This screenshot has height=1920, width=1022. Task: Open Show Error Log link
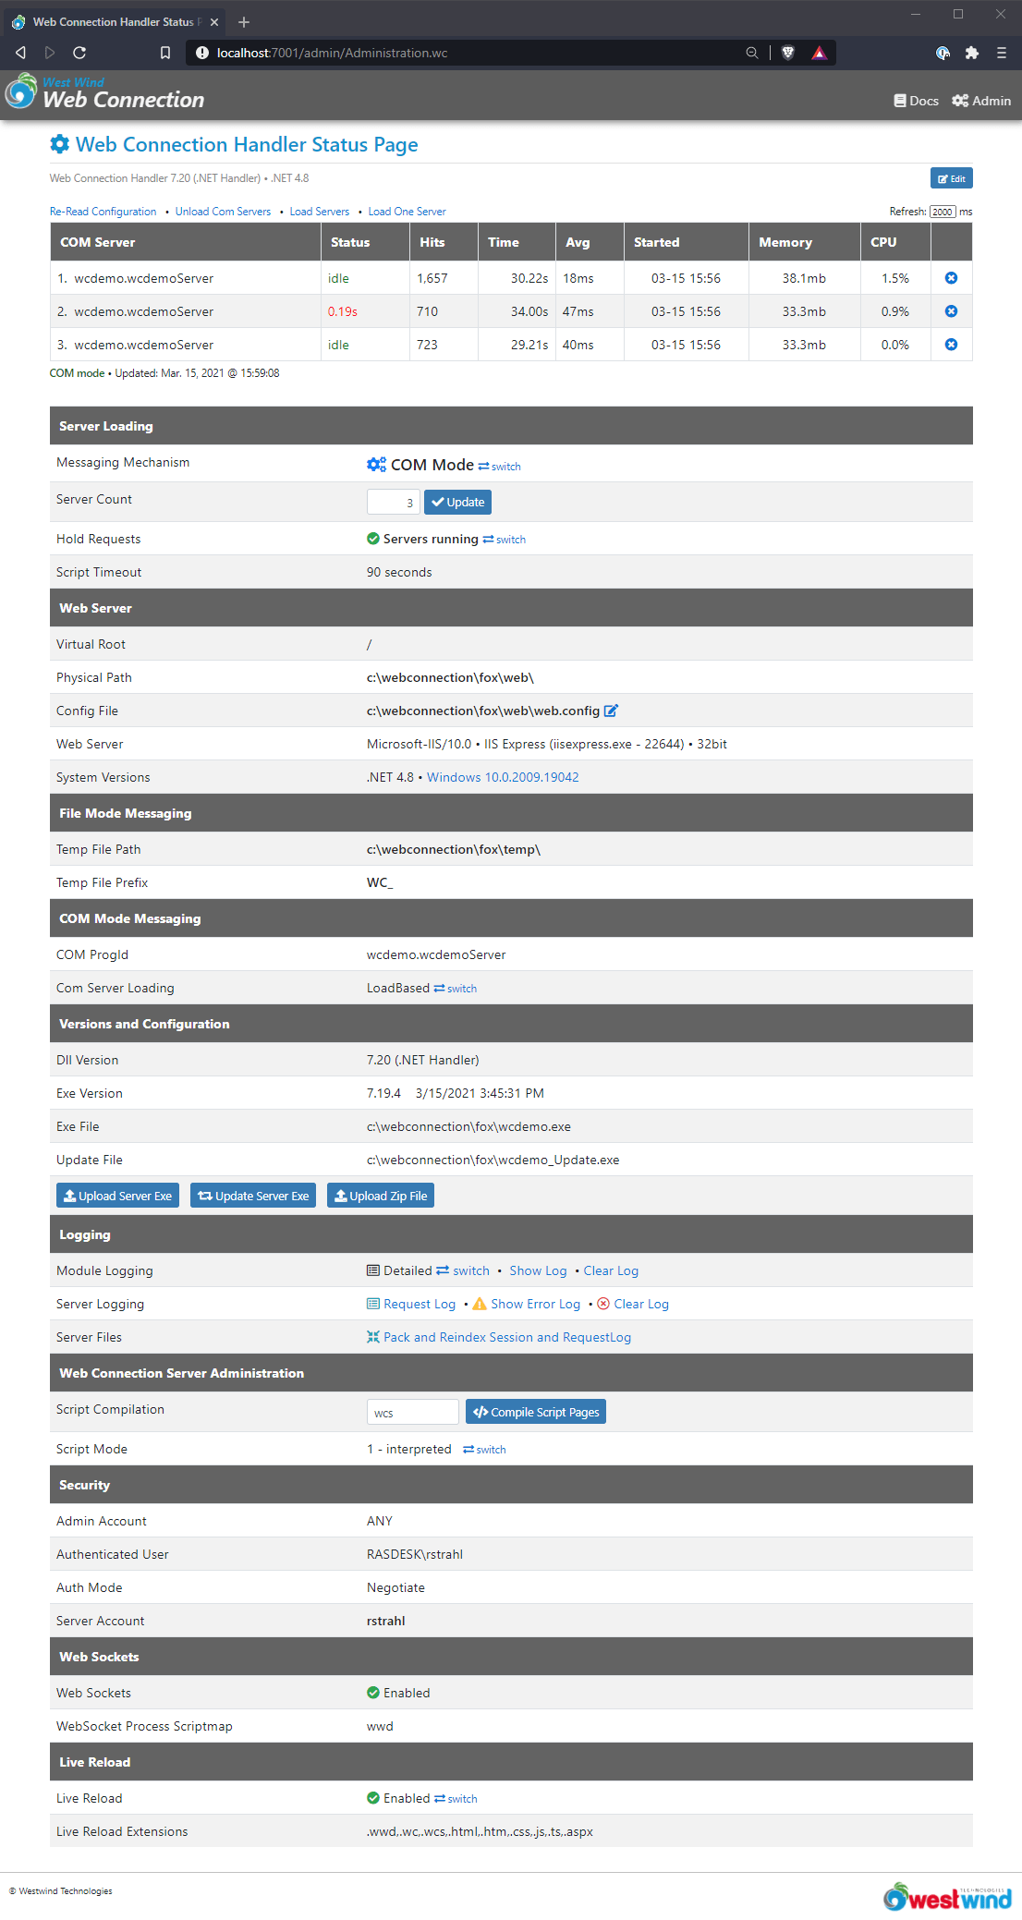click(x=536, y=1304)
